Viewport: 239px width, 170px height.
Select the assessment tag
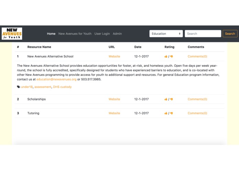(x=43, y=87)
